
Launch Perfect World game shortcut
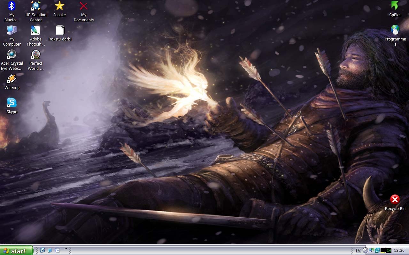(x=36, y=60)
